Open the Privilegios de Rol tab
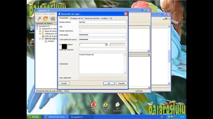This screenshot has width=213, height=119. pyautogui.click(x=77, y=18)
